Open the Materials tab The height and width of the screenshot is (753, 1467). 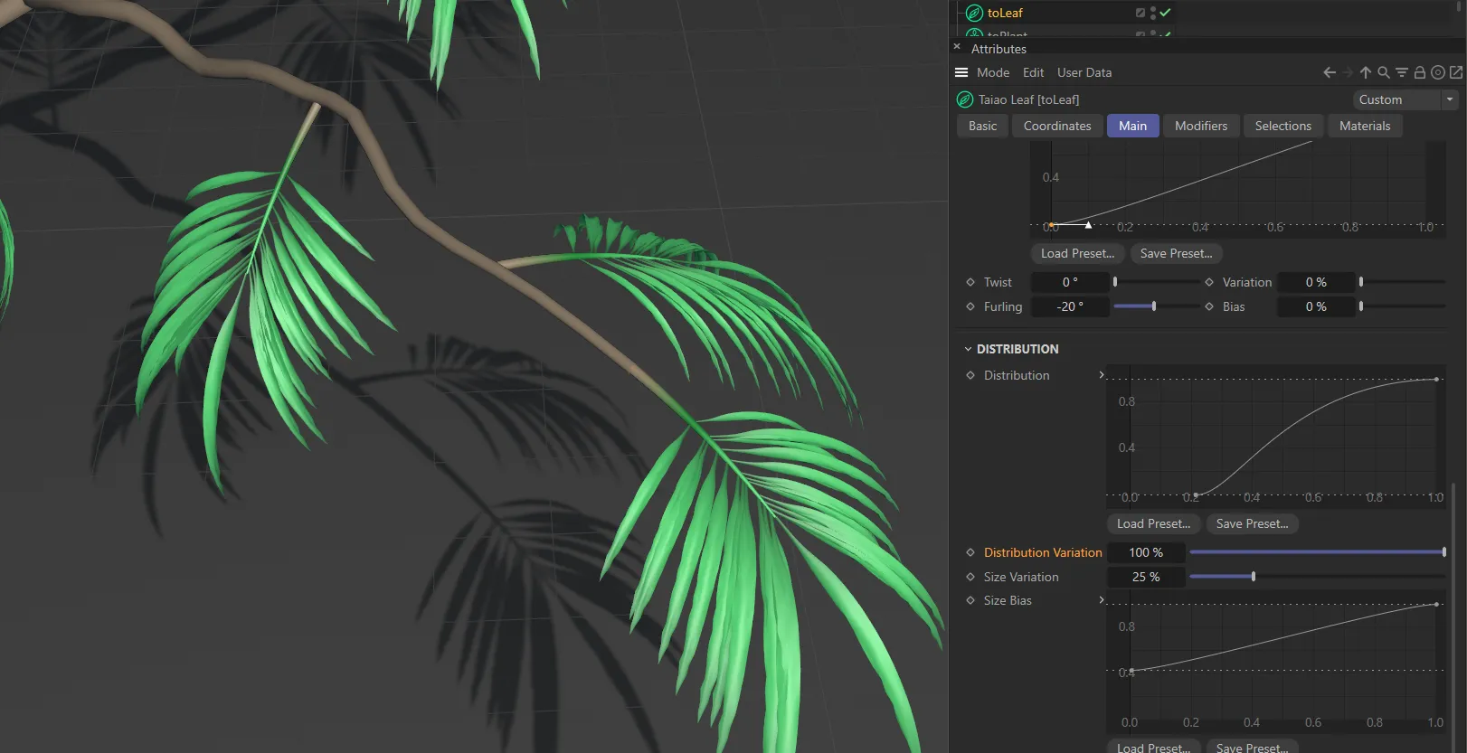1365,126
